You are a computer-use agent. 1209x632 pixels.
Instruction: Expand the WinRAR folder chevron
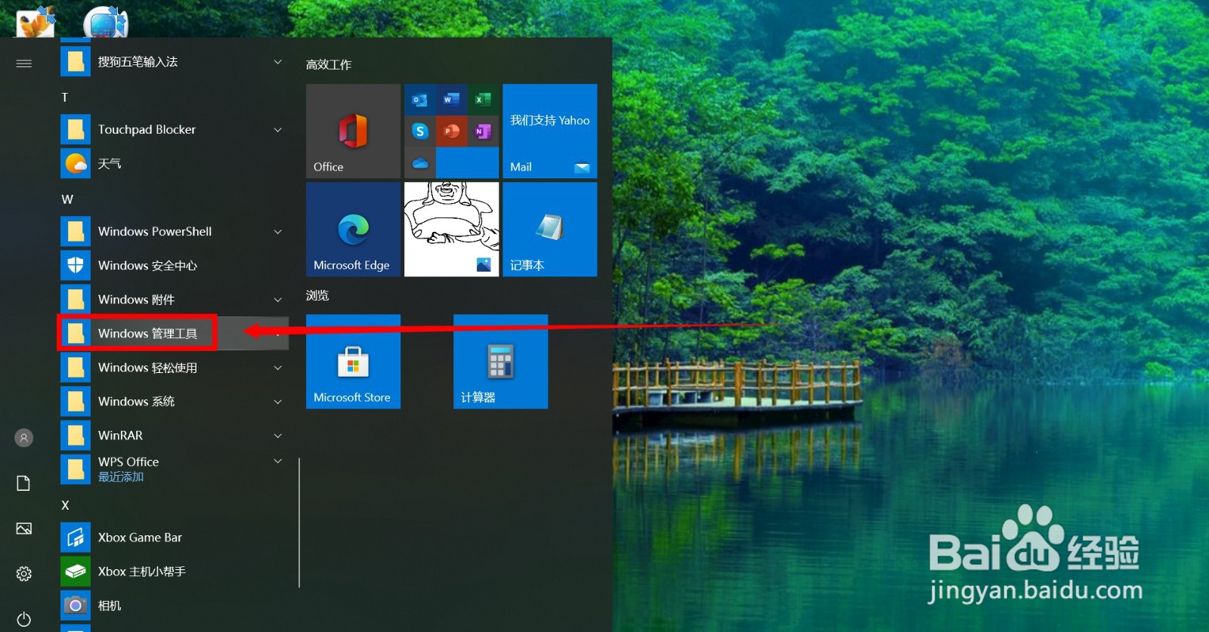pos(277,436)
